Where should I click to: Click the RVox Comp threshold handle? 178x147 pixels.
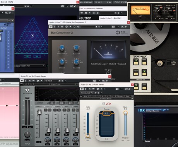(x=107, y=113)
